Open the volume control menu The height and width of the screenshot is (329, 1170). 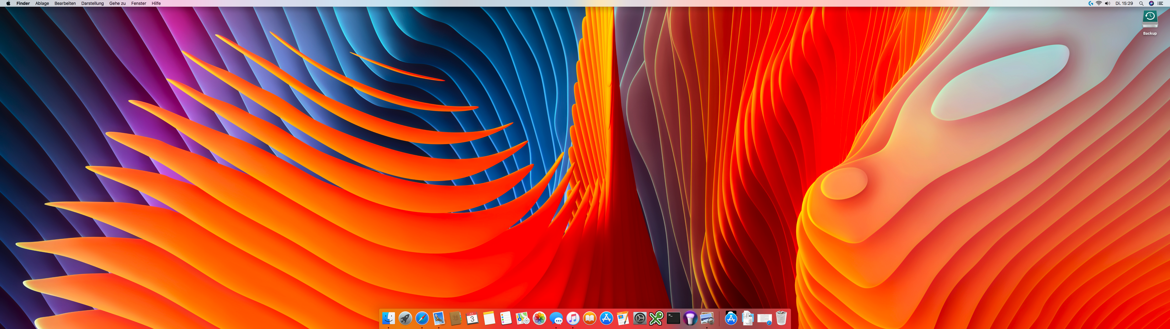click(1107, 3)
